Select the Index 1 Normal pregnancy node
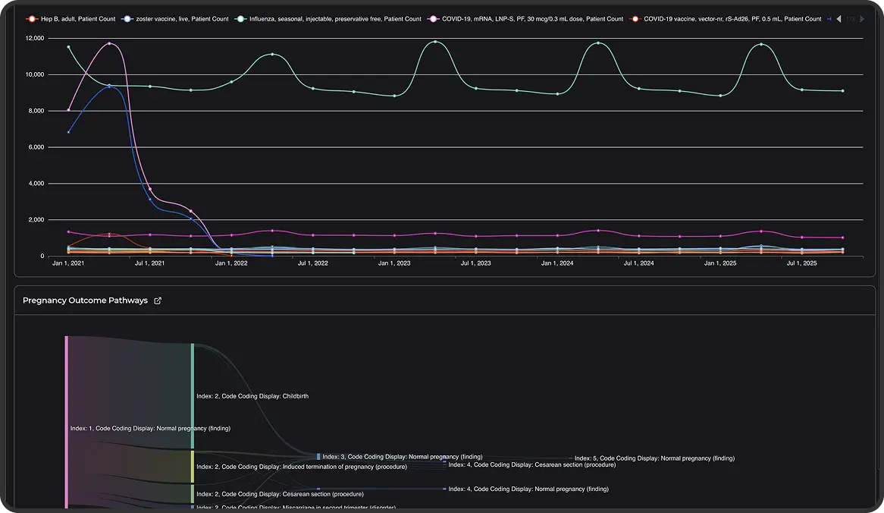Viewport: 884px width, 513px height. (x=67, y=421)
